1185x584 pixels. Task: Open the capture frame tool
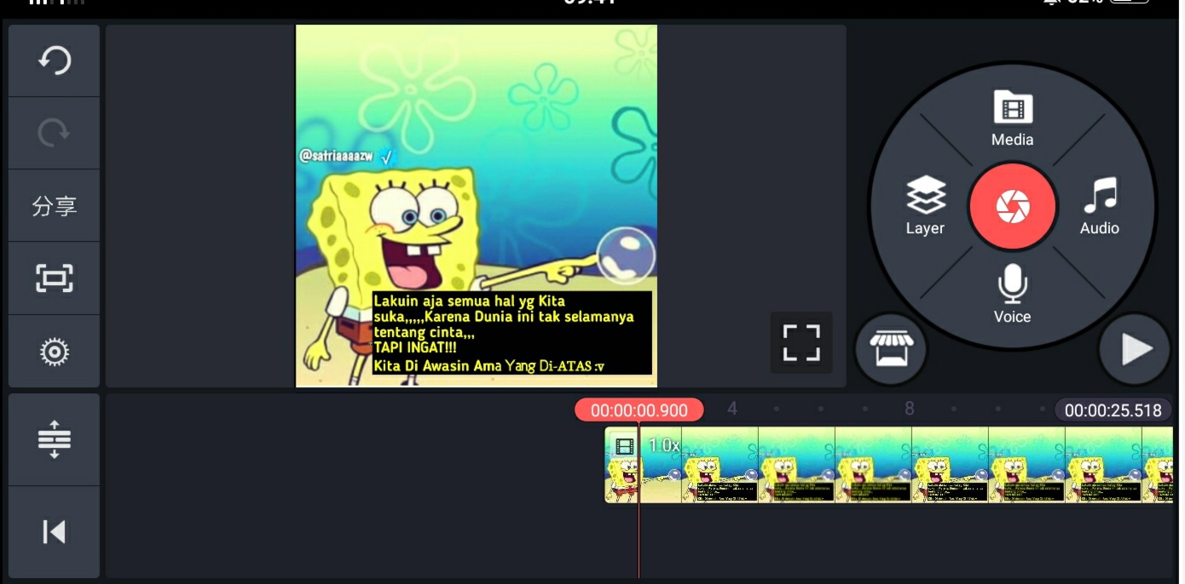point(54,278)
